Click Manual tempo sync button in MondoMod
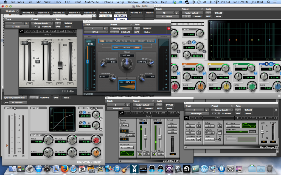This screenshot has height=175, width=281. [x=124, y=125]
